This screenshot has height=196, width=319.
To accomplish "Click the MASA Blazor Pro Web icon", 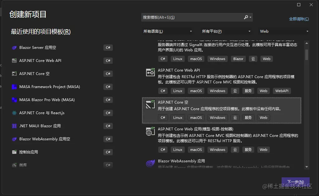I will (x=14, y=100).
